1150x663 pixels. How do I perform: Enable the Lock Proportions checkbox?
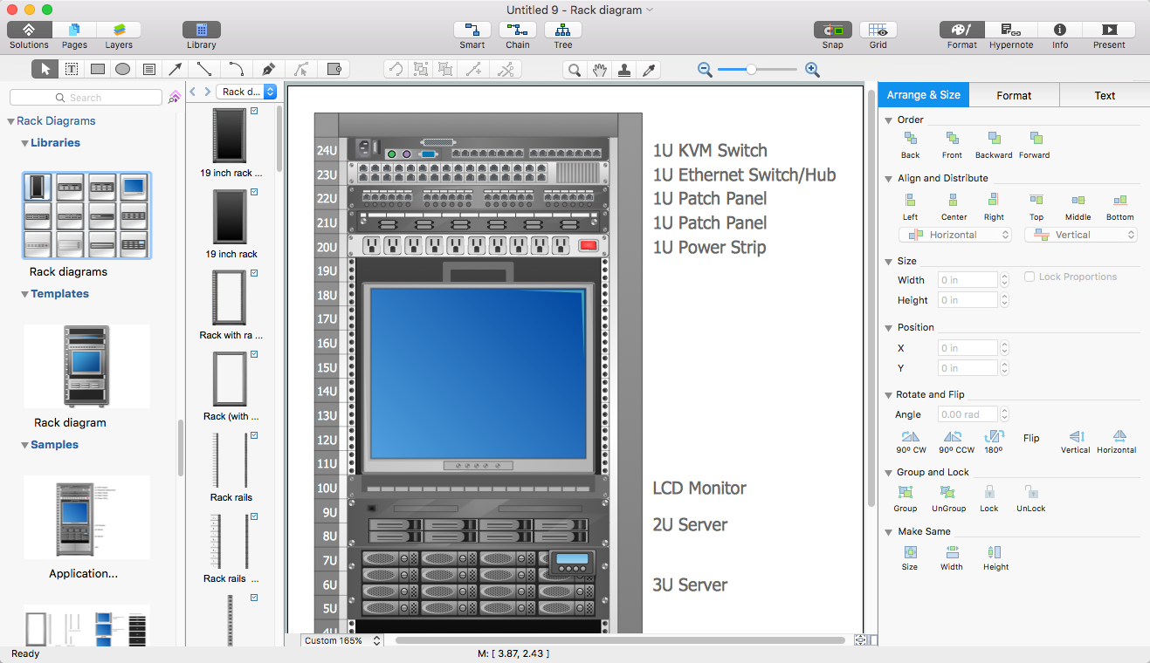[x=1030, y=277]
